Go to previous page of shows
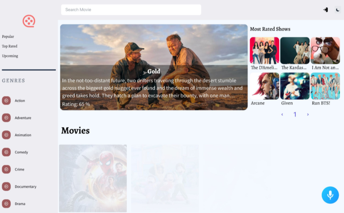This screenshot has width=344, height=213. (282, 114)
